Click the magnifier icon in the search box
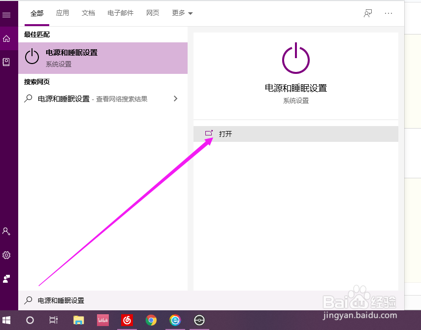Viewport: 421px width, 330px height. pyautogui.click(x=28, y=300)
